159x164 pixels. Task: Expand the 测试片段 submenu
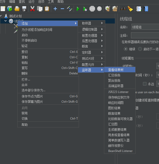91,58
